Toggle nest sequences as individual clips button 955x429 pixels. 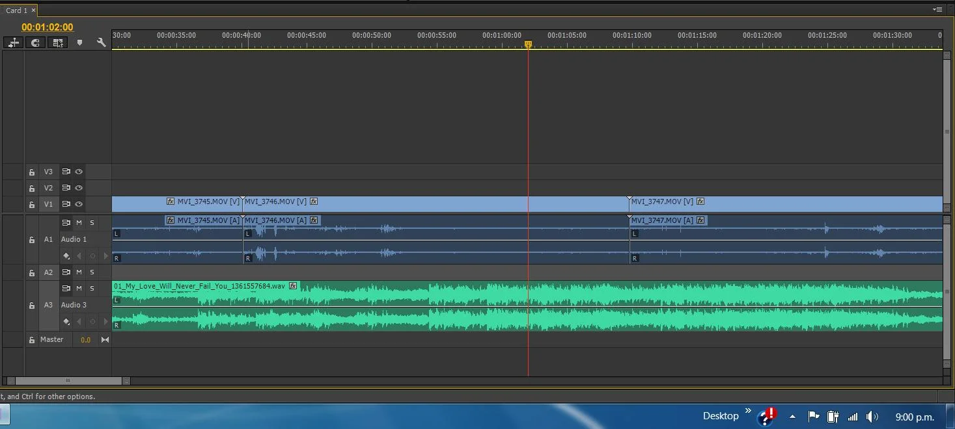point(14,42)
